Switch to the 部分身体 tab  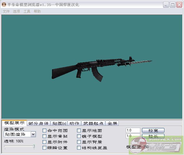[x=39, y=123]
